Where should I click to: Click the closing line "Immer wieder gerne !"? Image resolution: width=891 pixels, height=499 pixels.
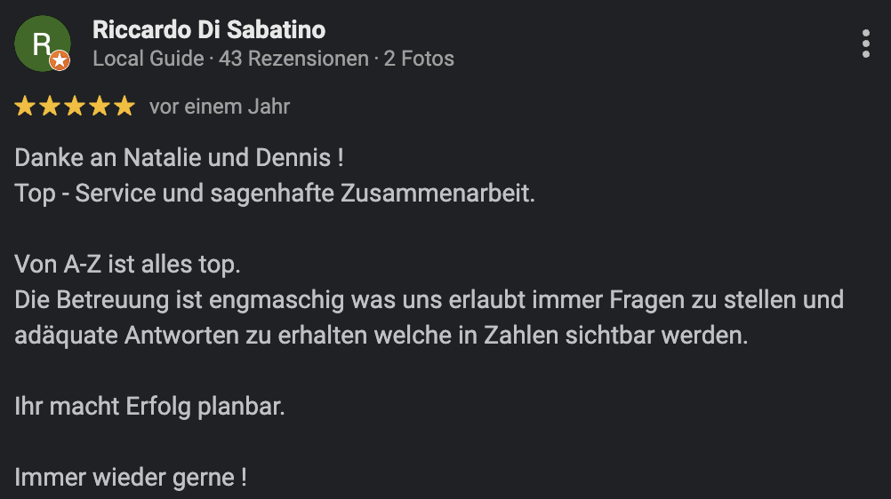[x=131, y=478]
